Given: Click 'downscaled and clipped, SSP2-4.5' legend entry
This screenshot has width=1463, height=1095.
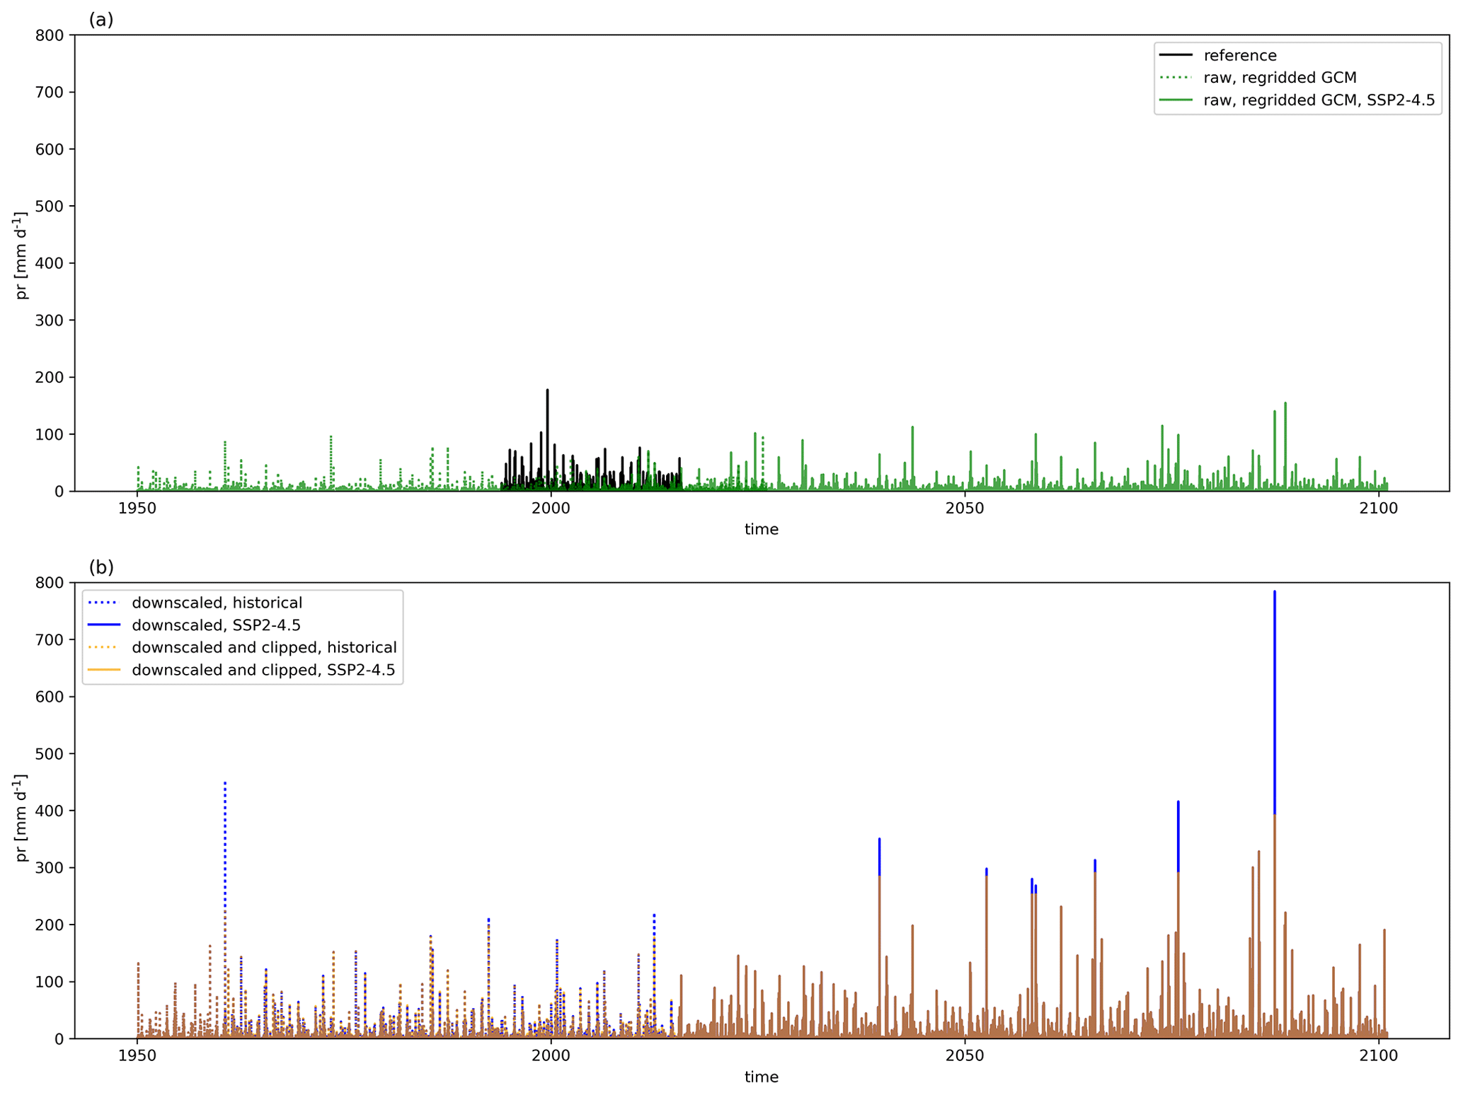Looking at the screenshot, I should pyautogui.click(x=263, y=670).
